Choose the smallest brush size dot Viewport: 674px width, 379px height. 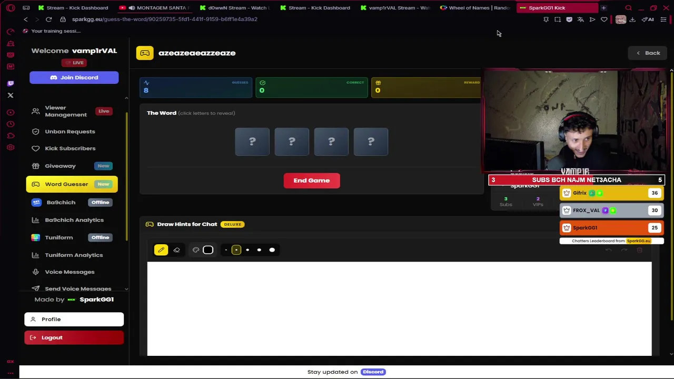pyautogui.click(x=226, y=250)
